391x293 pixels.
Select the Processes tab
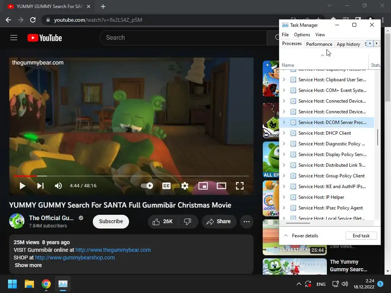coord(292,43)
